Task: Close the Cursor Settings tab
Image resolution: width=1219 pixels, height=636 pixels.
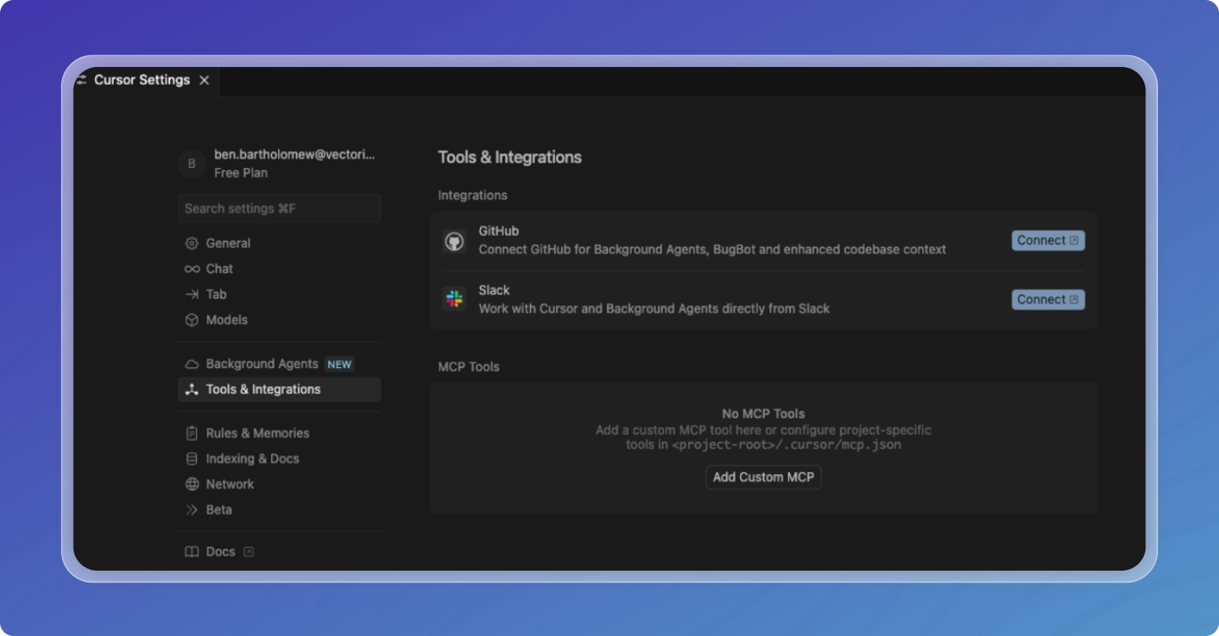Action: [204, 80]
